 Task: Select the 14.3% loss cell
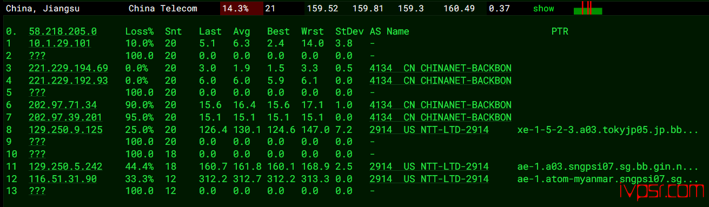pos(242,9)
